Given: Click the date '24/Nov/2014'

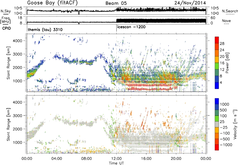Looking at the screenshot, I should (x=190, y=3).
